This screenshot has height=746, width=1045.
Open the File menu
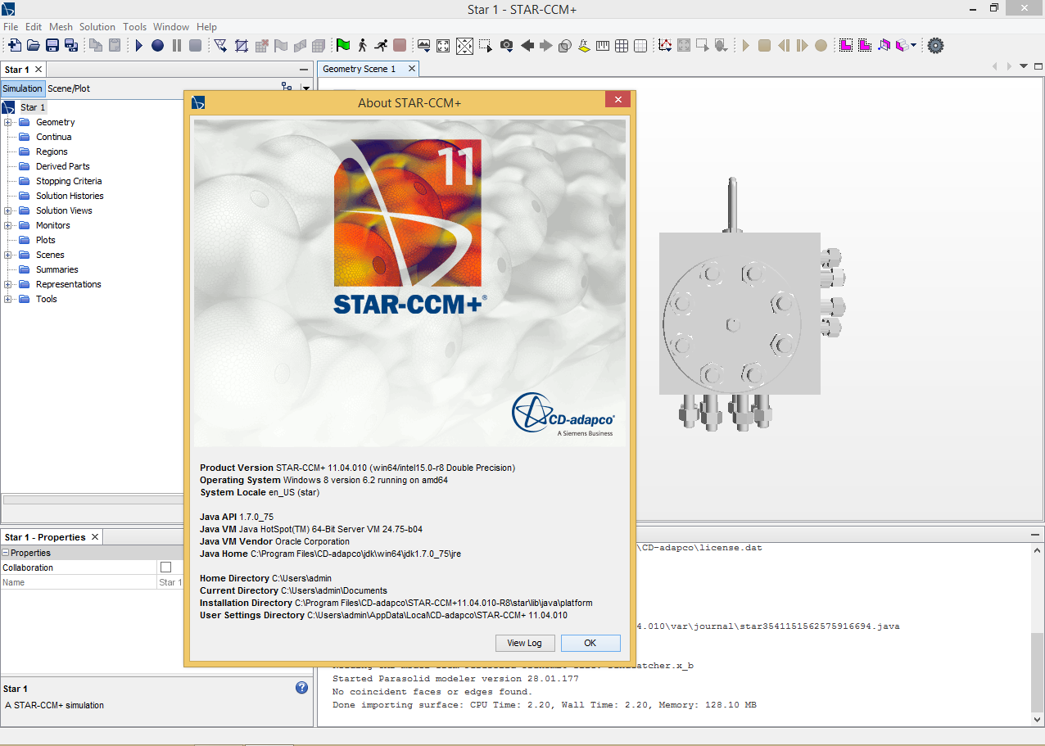click(11, 27)
